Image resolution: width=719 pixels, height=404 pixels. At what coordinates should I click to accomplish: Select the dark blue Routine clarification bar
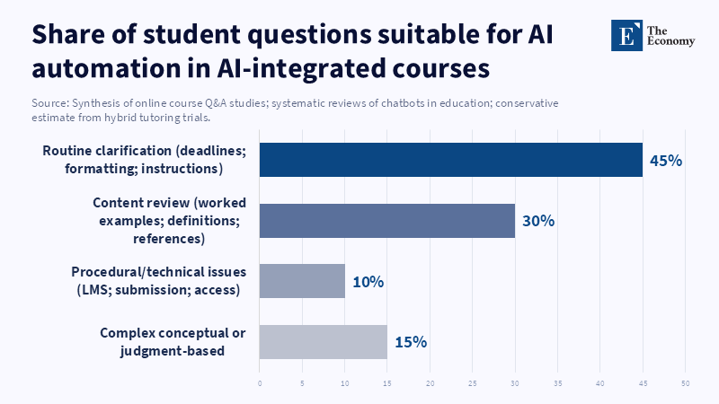point(451,160)
